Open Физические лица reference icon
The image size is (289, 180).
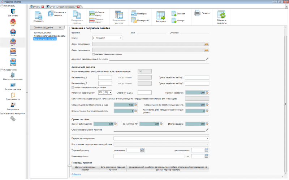click(13, 85)
